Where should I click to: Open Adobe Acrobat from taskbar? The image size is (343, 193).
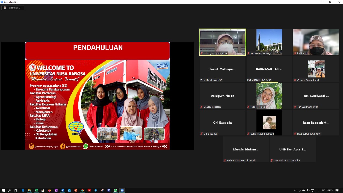tap(89, 190)
